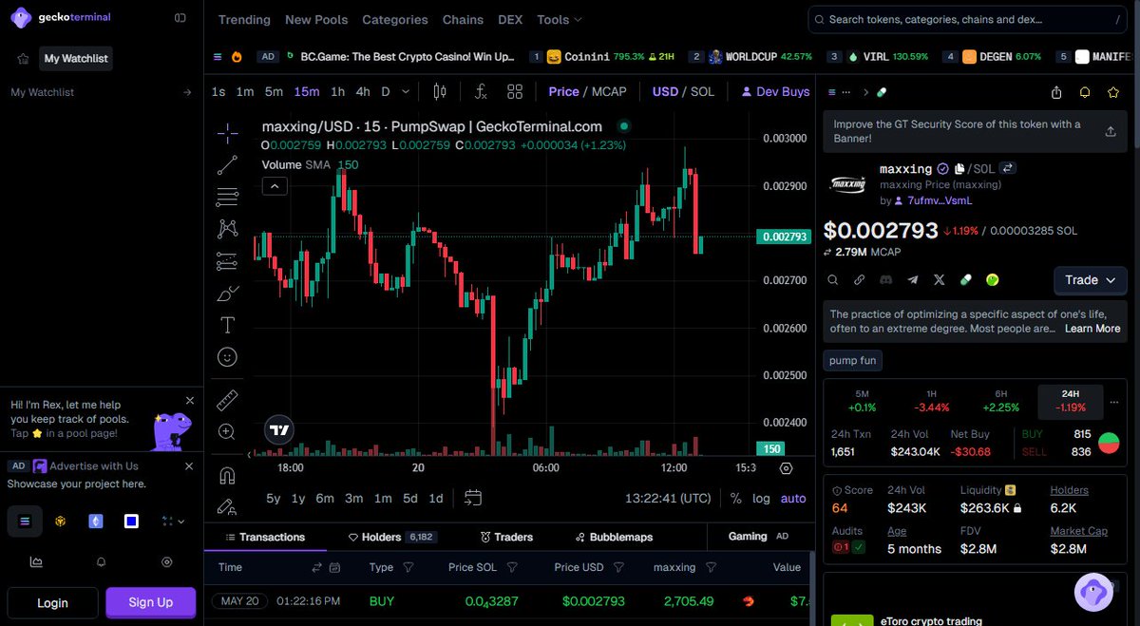Open the Fibonacci retracement tool
The image size is (1140, 626).
click(x=227, y=198)
